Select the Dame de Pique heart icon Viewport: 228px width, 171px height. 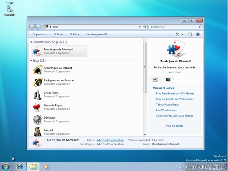click(37, 107)
